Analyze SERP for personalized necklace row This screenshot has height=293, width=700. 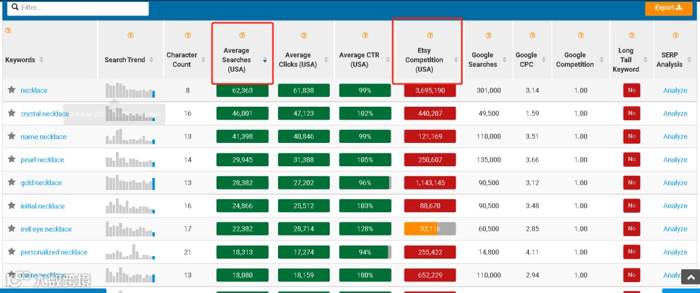(x=675, y=252)
